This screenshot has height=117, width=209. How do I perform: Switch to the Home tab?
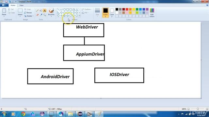13,5
